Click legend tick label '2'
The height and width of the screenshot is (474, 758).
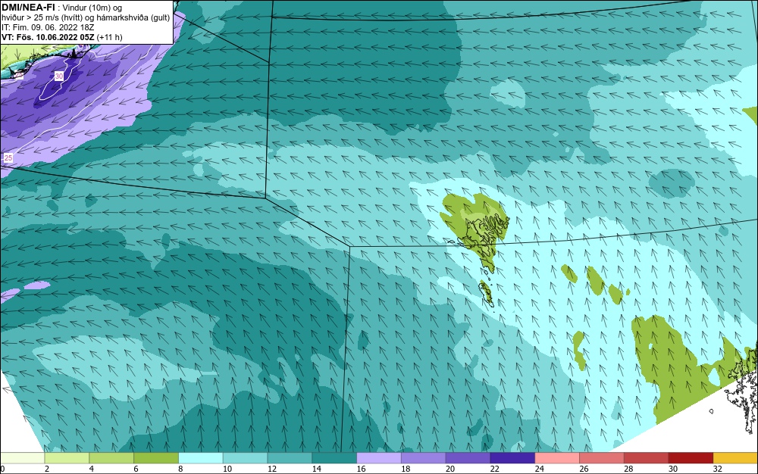point(47,469)
